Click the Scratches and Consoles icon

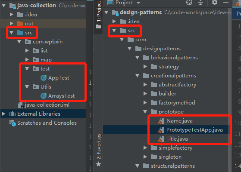tap(13, 123)
